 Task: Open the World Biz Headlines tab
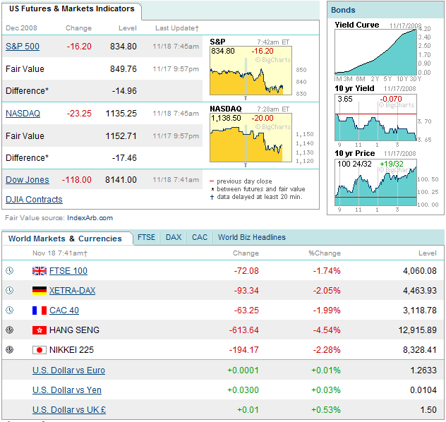click(252, 237)
